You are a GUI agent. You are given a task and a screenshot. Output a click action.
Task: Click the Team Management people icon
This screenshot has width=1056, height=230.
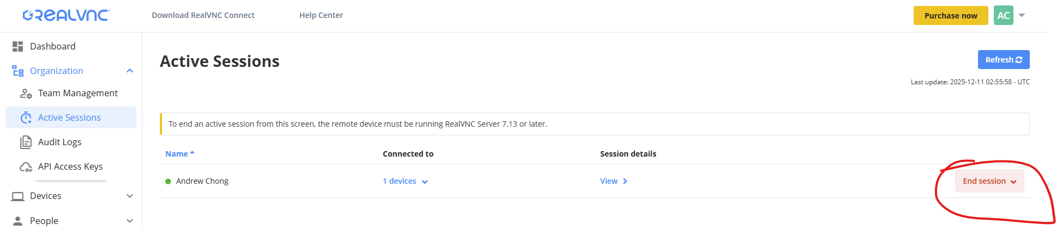coord(26,94)
